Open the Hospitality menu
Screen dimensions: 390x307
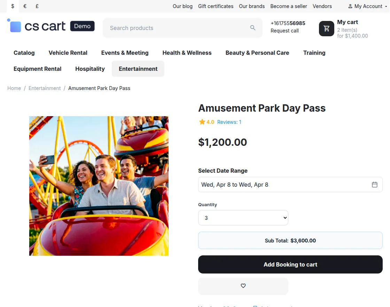click(90, 69)
